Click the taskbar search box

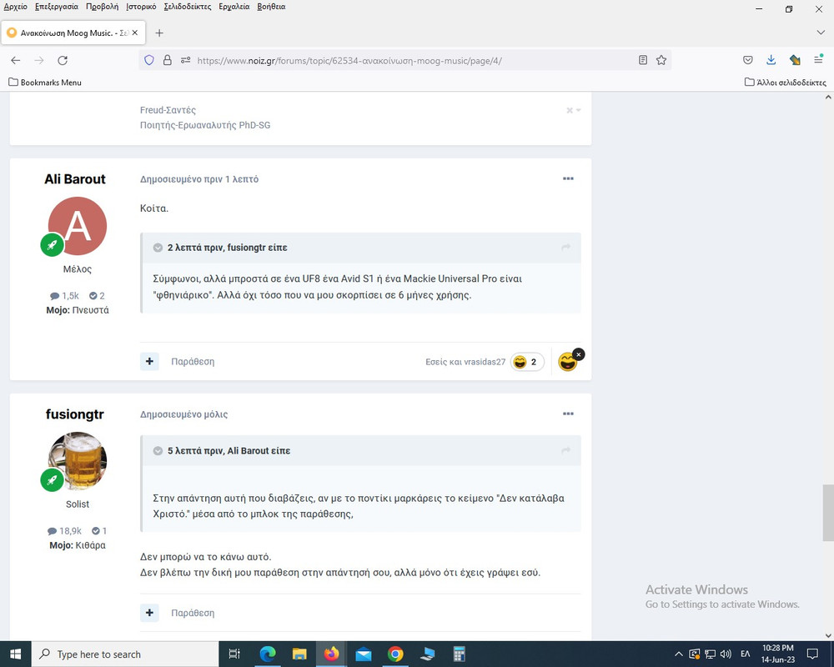[126, 654]
